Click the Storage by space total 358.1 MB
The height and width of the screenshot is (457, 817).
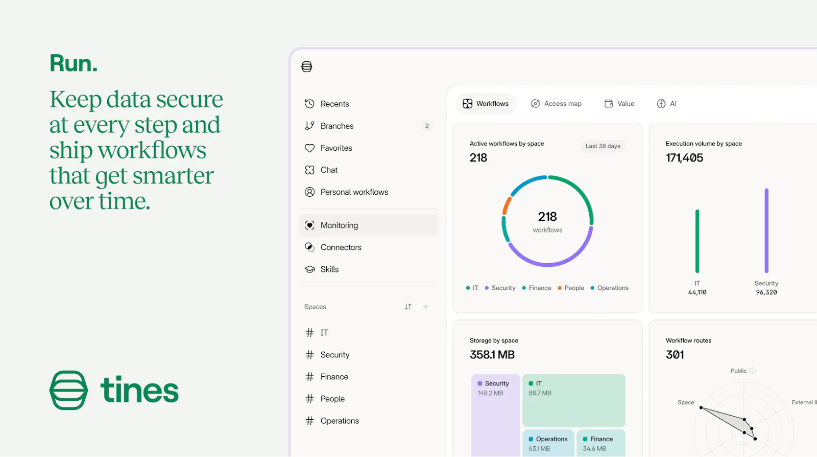[492, 355]
